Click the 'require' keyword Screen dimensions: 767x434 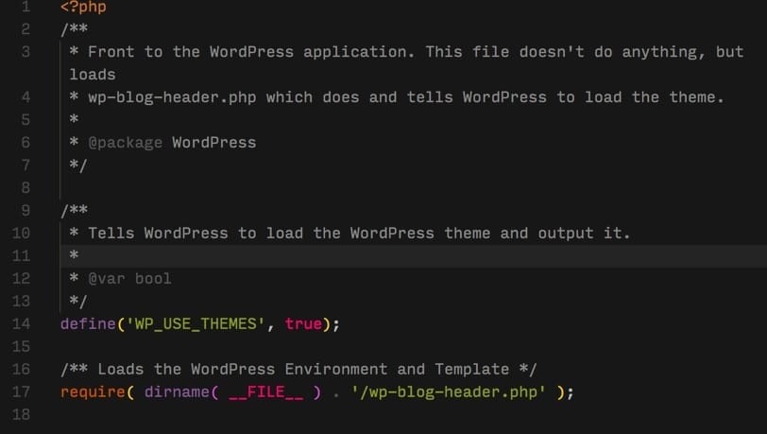pos(93,391)
